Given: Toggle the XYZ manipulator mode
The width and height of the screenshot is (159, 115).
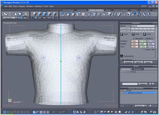Looking at the screenshot, I should (20, 18).
